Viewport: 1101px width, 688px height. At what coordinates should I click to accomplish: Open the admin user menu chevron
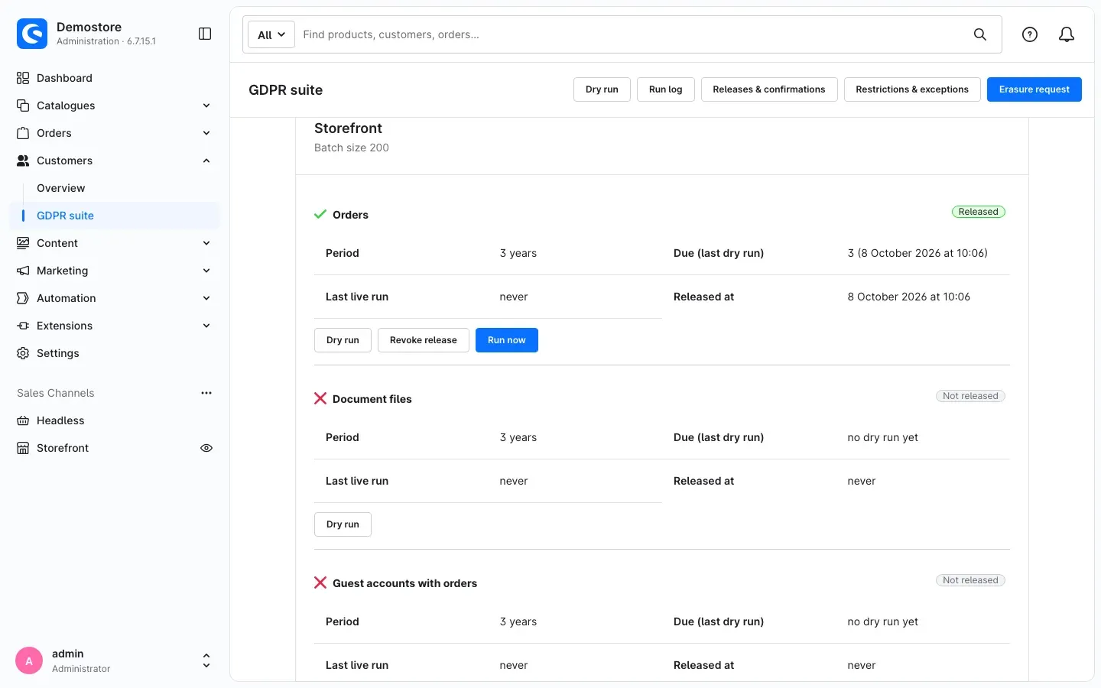pos(206,661)
